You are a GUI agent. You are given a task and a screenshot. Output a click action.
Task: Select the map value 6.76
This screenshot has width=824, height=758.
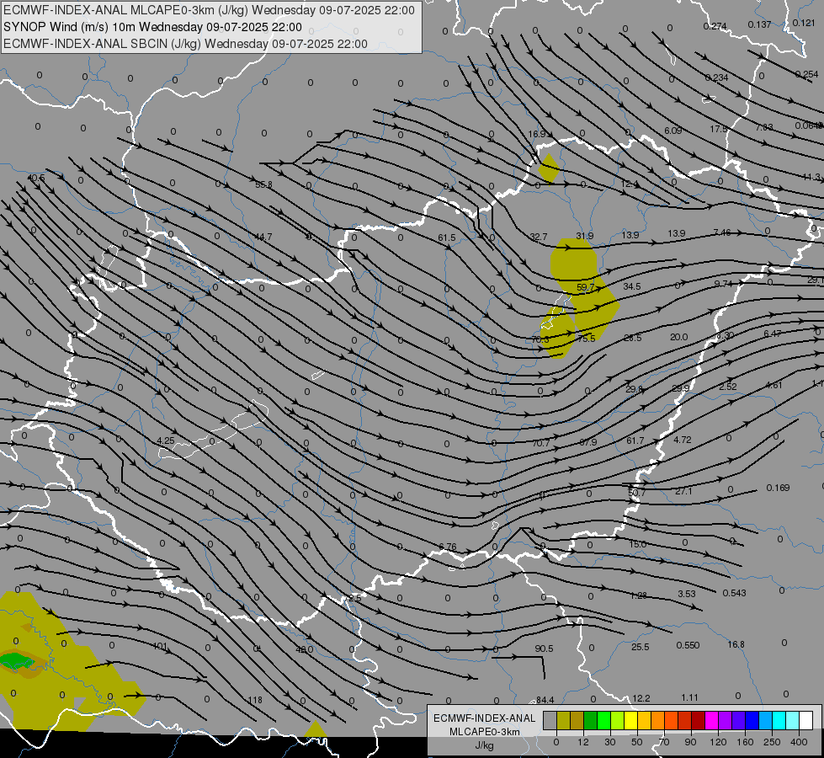[447, 547]
